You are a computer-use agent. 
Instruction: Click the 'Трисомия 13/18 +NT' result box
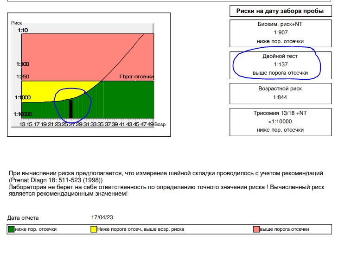[280, 121]
